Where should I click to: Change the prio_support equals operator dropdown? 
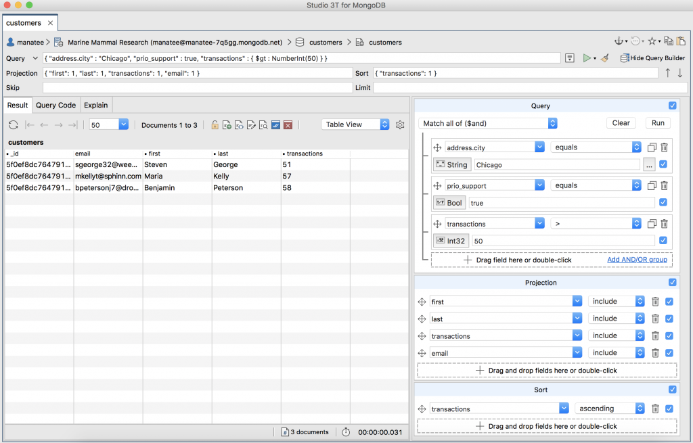click(596, 185)
